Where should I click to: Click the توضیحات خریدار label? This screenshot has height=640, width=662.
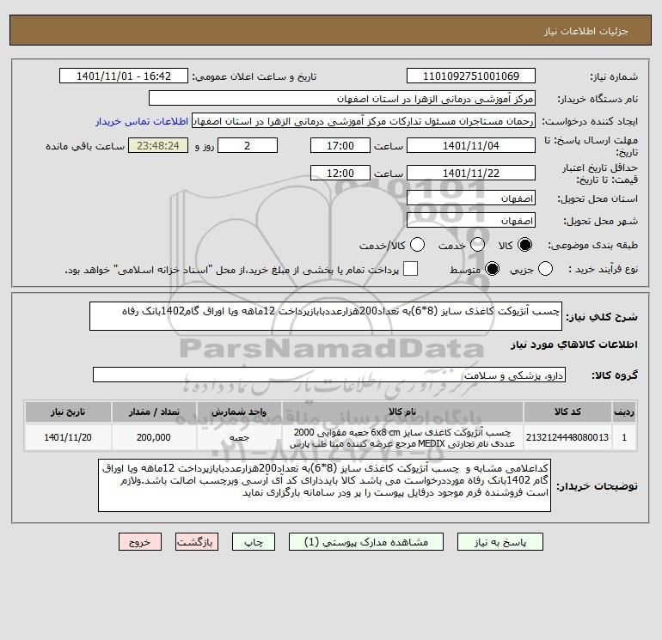(x=597, y=486)
